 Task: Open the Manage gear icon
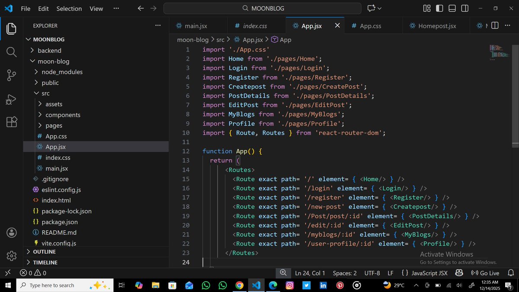click(12, 255)
